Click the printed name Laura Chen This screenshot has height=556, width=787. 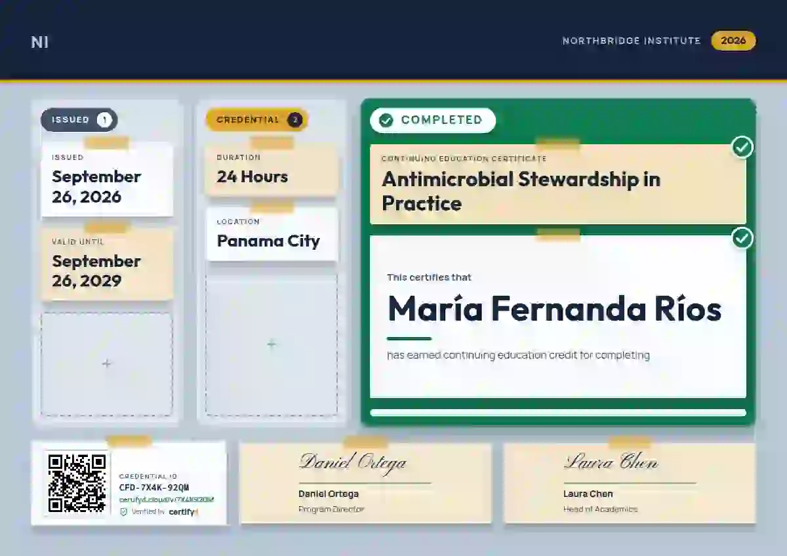click(588, 494)
